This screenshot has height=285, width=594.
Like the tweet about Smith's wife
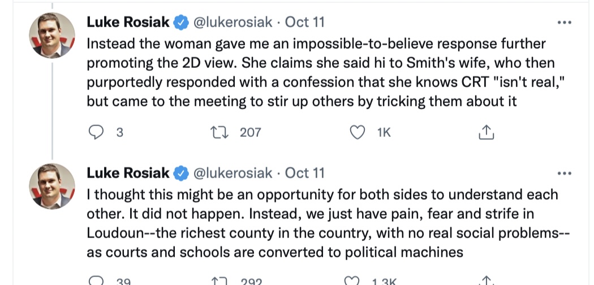click(357, 132)
